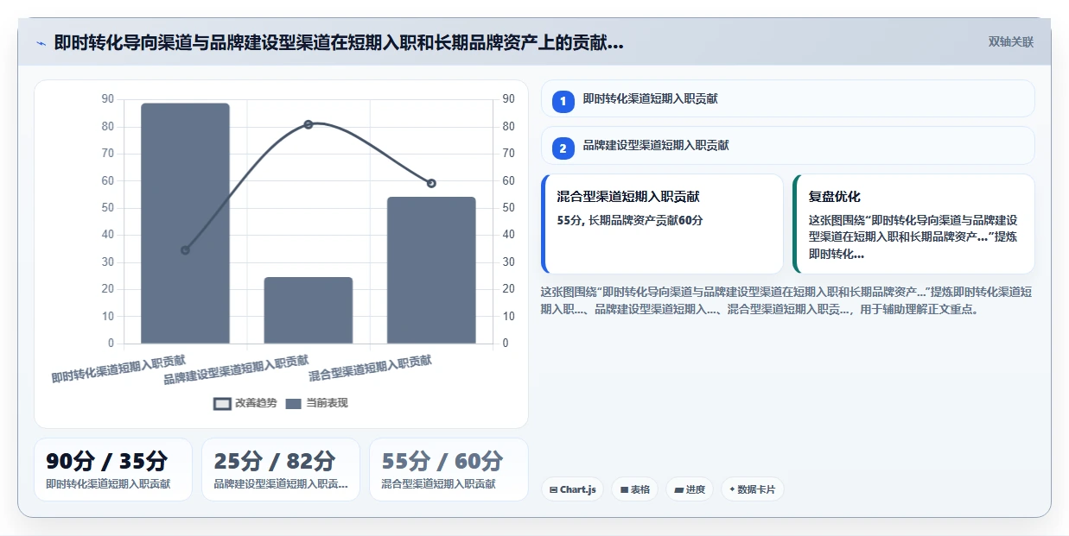Click the bar for 即时转化渠道短期入职贡献
Screen dimensions: 1069x536
click(x=185, y=224)
